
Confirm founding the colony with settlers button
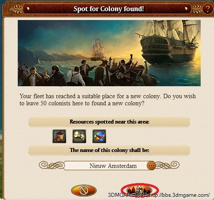[x=139, y=190]
